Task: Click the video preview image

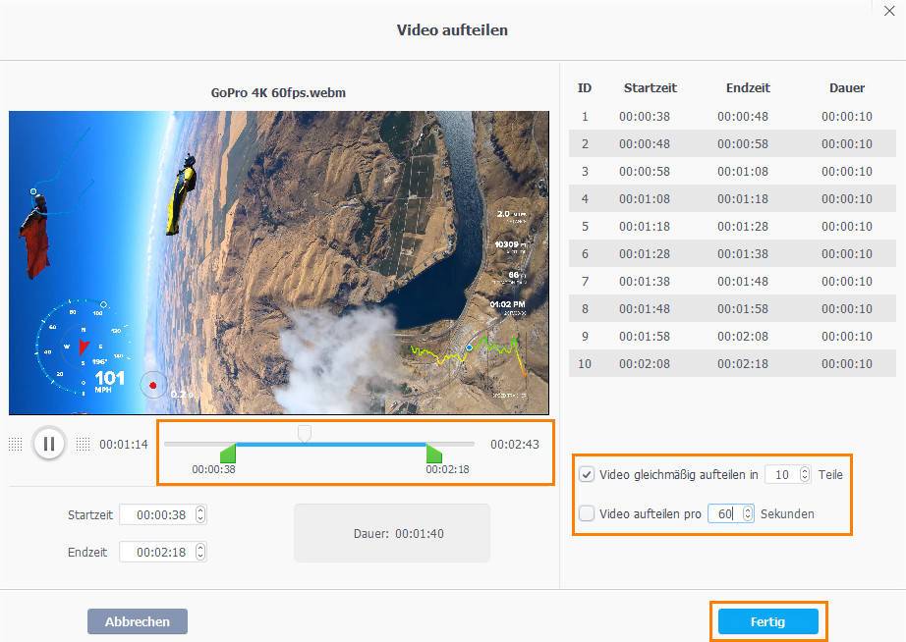Action: pos(279,263)
